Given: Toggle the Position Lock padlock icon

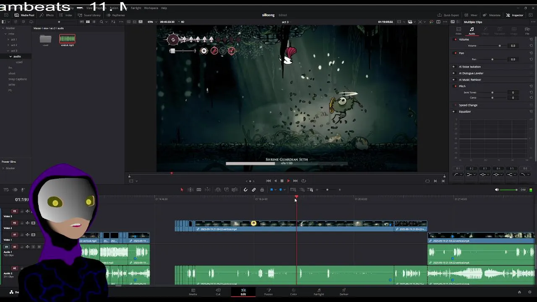Looking at the screenshot, I should pyautogui.click(x=262, y=190).
